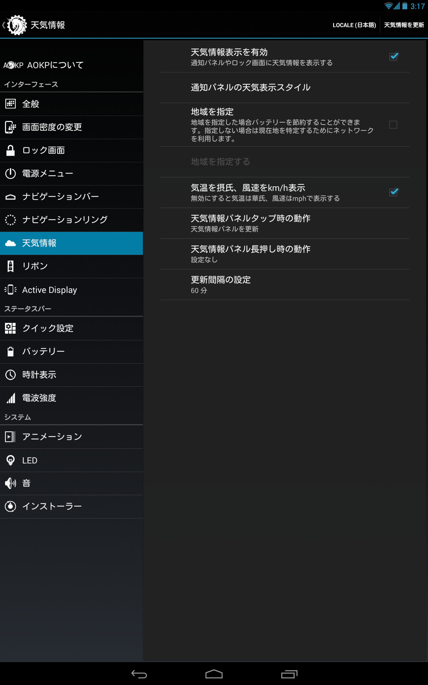428x685 pixels.
Task: Select 画面密度の変更 in the sidebar
Action: tap(71, 127)
